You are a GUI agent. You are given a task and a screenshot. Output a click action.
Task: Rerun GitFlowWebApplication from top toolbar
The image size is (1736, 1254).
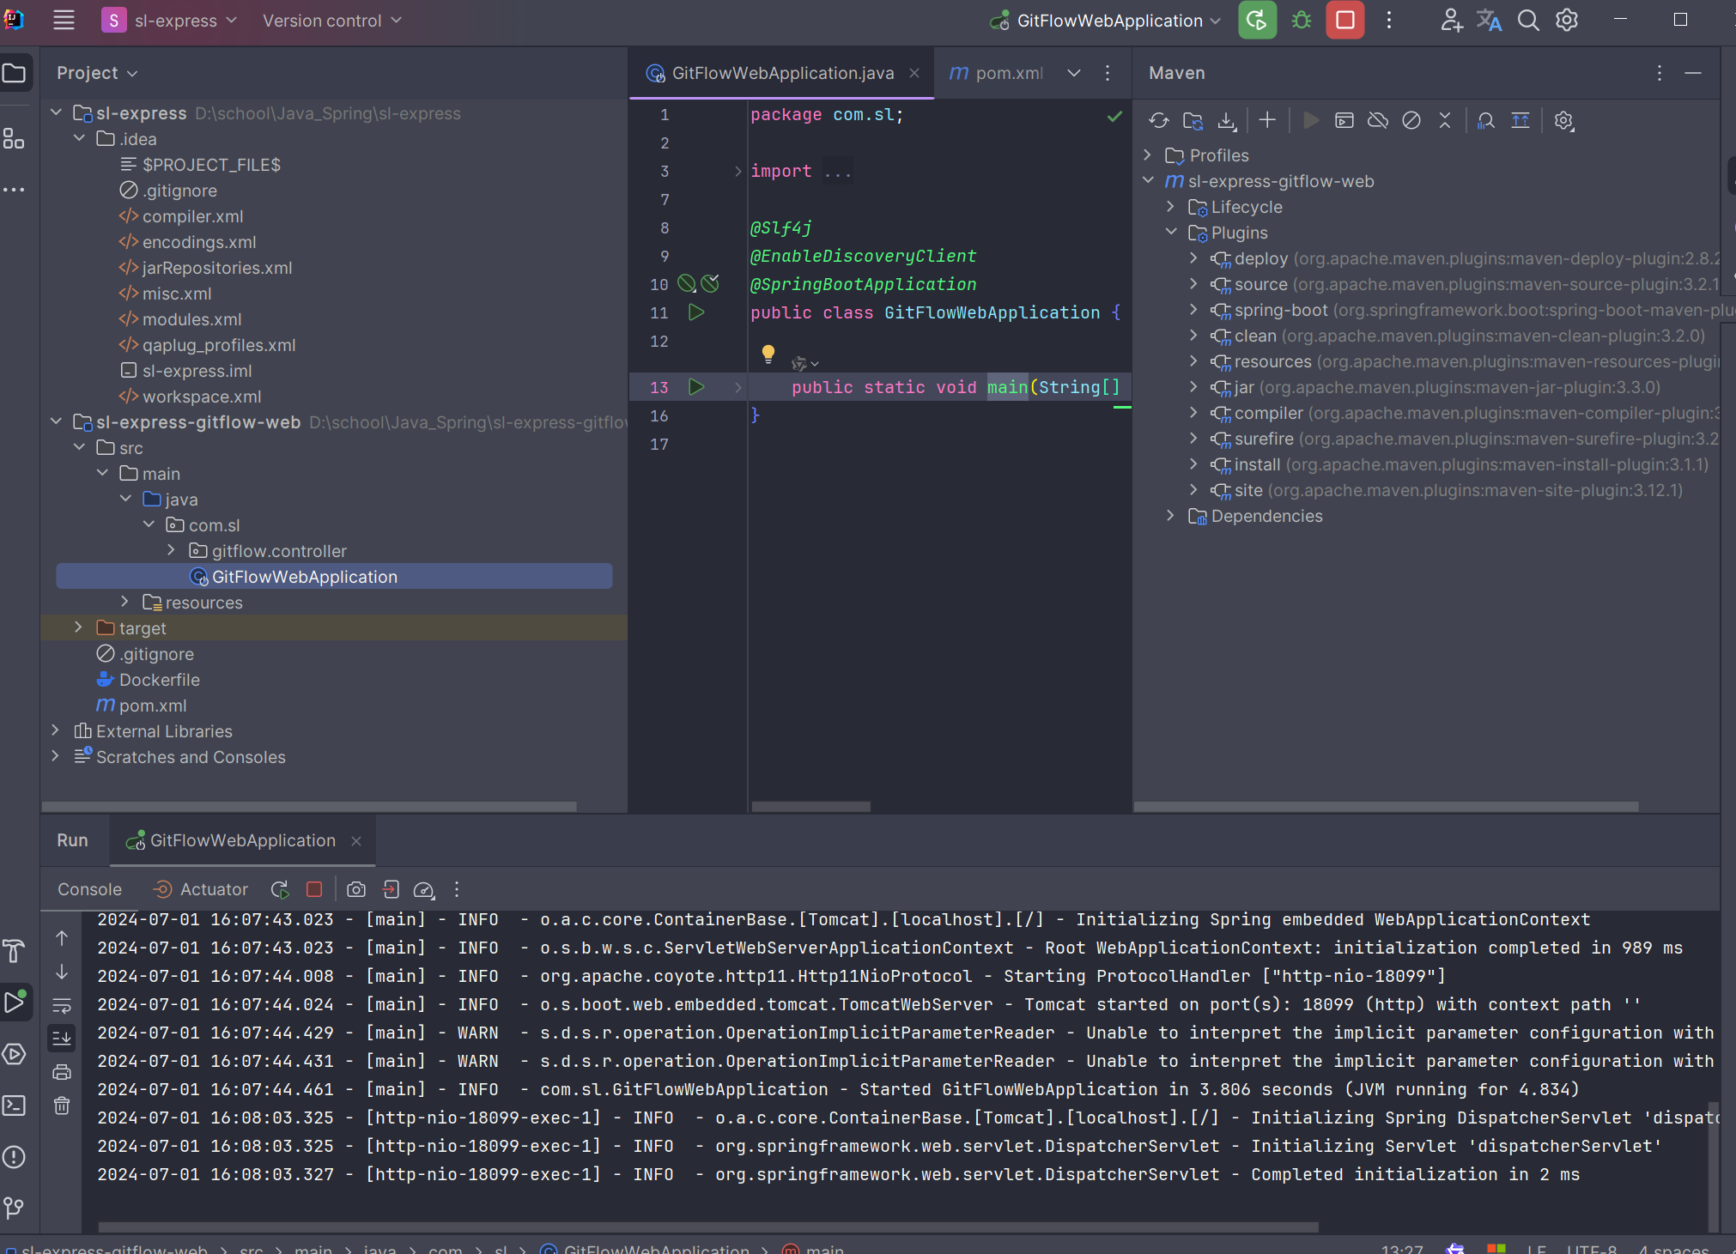tap(1257, 21)
